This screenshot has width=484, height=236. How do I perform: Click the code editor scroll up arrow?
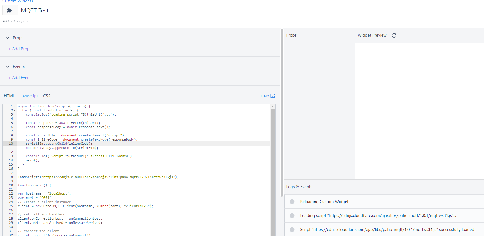pos(273,107)
